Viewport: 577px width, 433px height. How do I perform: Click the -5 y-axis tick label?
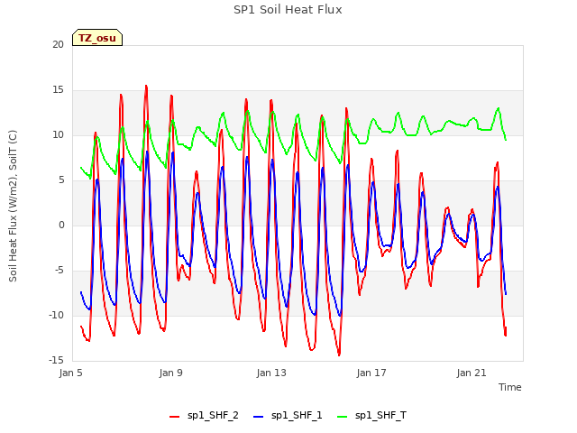[x=60, y=271]
